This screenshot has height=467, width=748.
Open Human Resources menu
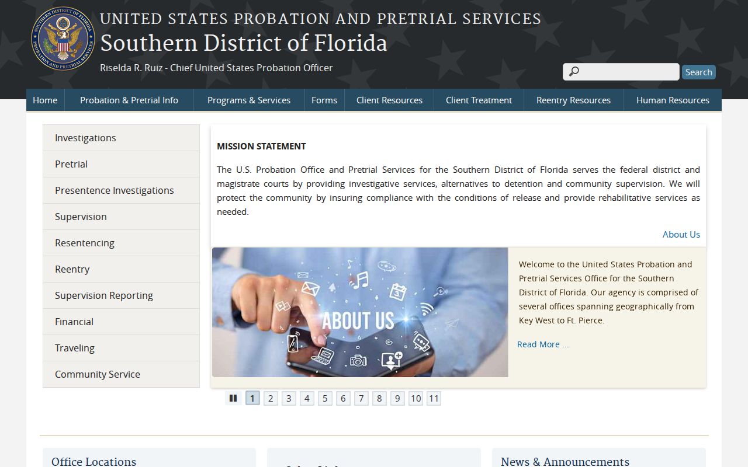pos(673,100)
